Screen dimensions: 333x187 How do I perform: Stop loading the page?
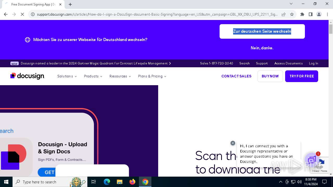(22, 14)
